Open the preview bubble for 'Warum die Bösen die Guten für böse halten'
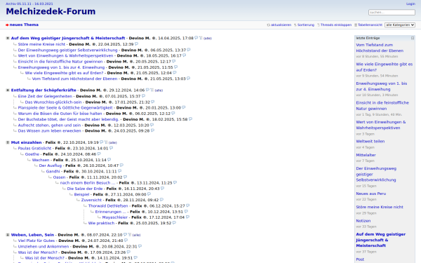This screenshot has height=263, width=421. [x=173, y=114]
